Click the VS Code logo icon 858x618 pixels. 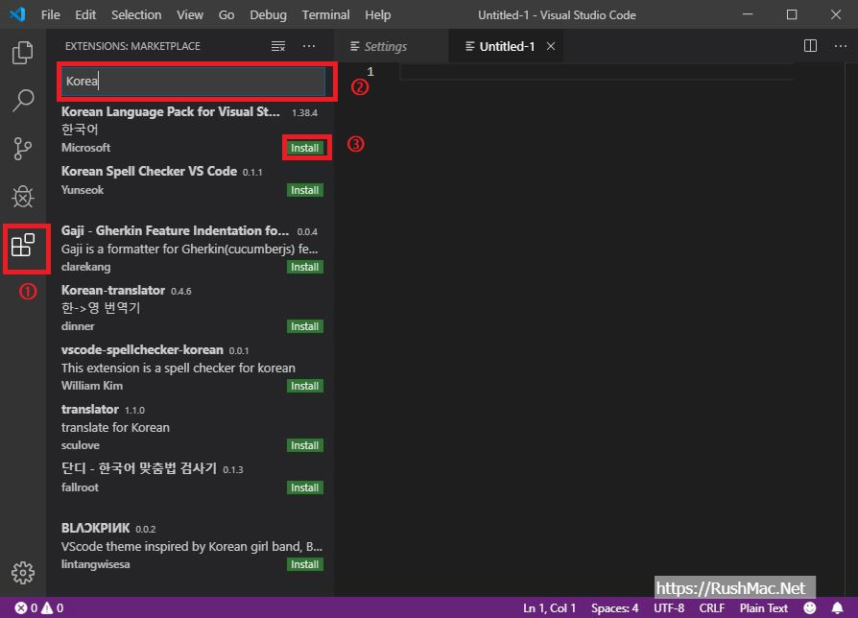point(17,14)
